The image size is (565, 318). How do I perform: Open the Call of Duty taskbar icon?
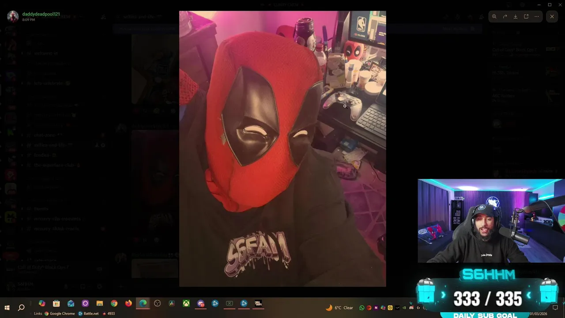pos(258,303)
